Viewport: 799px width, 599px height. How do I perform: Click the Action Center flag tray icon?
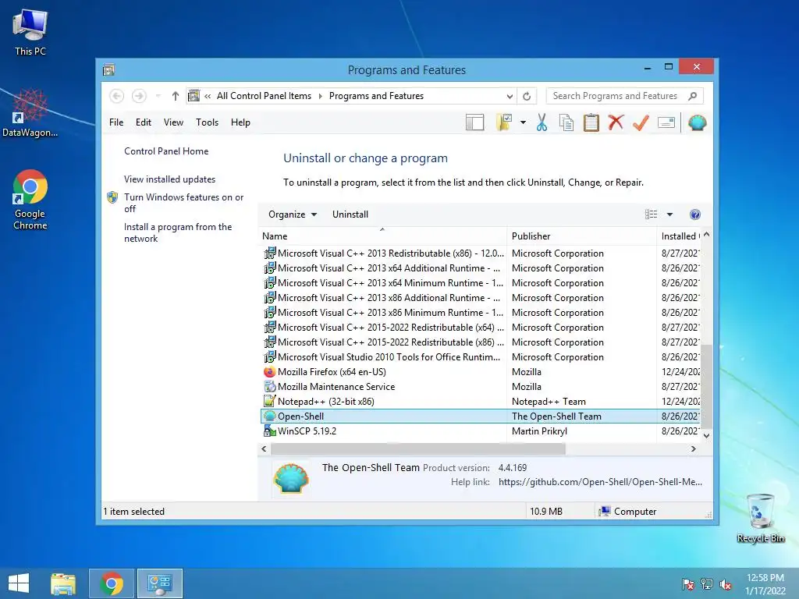688,584
